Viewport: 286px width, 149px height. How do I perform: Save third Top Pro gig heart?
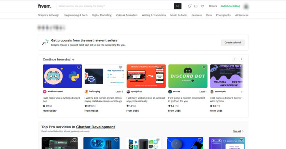tap(158, 140)
